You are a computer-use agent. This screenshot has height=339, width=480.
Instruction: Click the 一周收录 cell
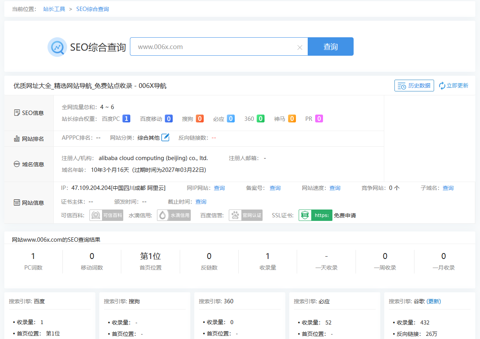tap(385, 261)
